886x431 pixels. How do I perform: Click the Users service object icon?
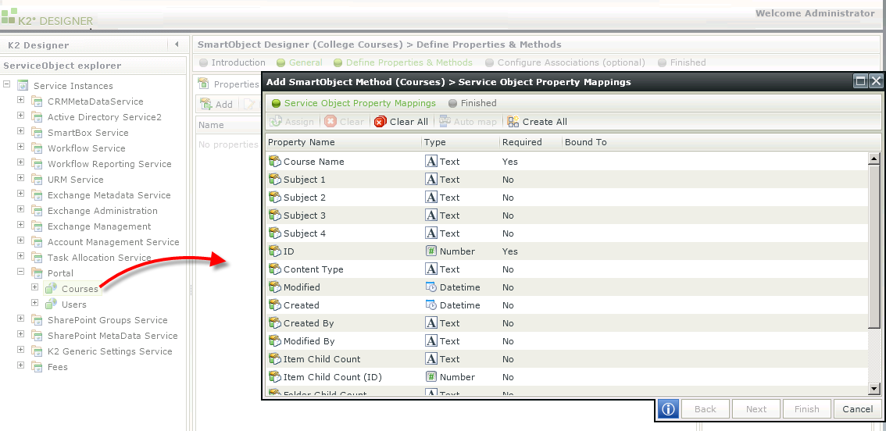[x=52, y=305]
